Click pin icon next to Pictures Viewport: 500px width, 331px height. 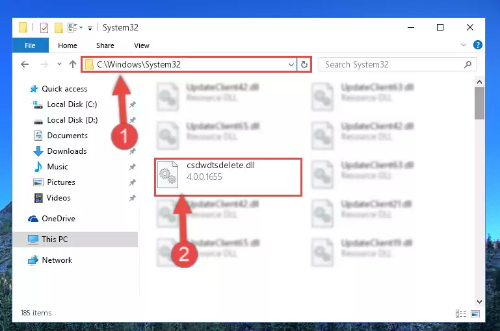[x=133, y=182]
